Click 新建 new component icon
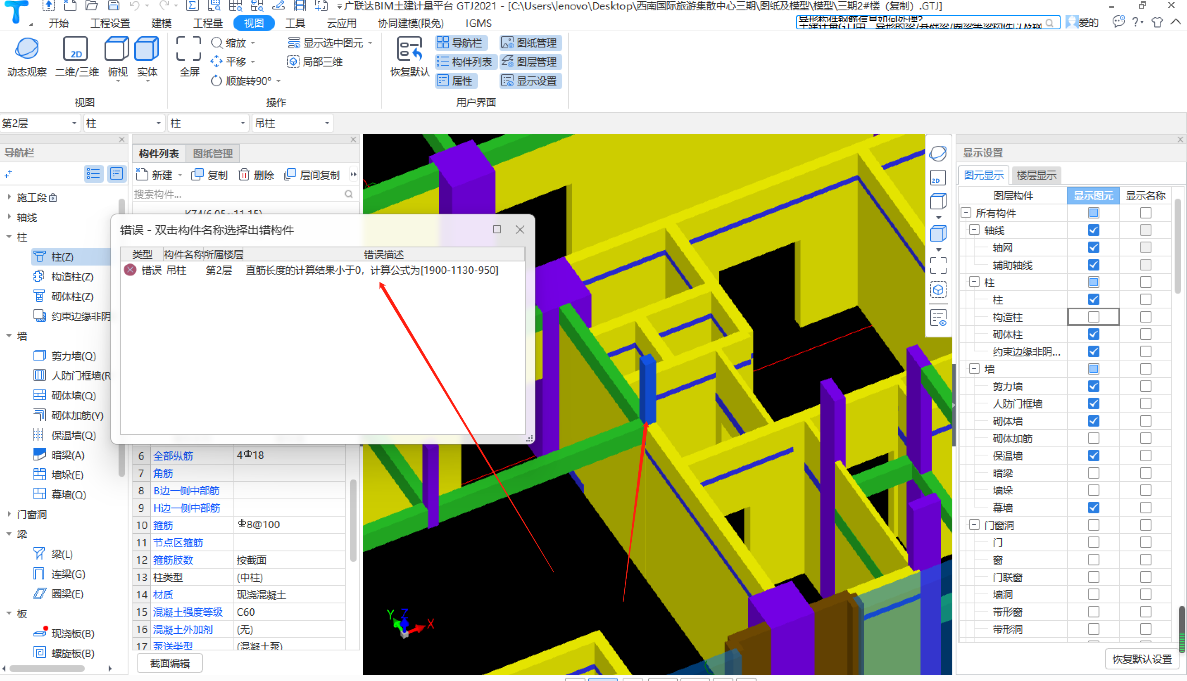Viewport: 1187px width, 681px height. pos(142,174)
